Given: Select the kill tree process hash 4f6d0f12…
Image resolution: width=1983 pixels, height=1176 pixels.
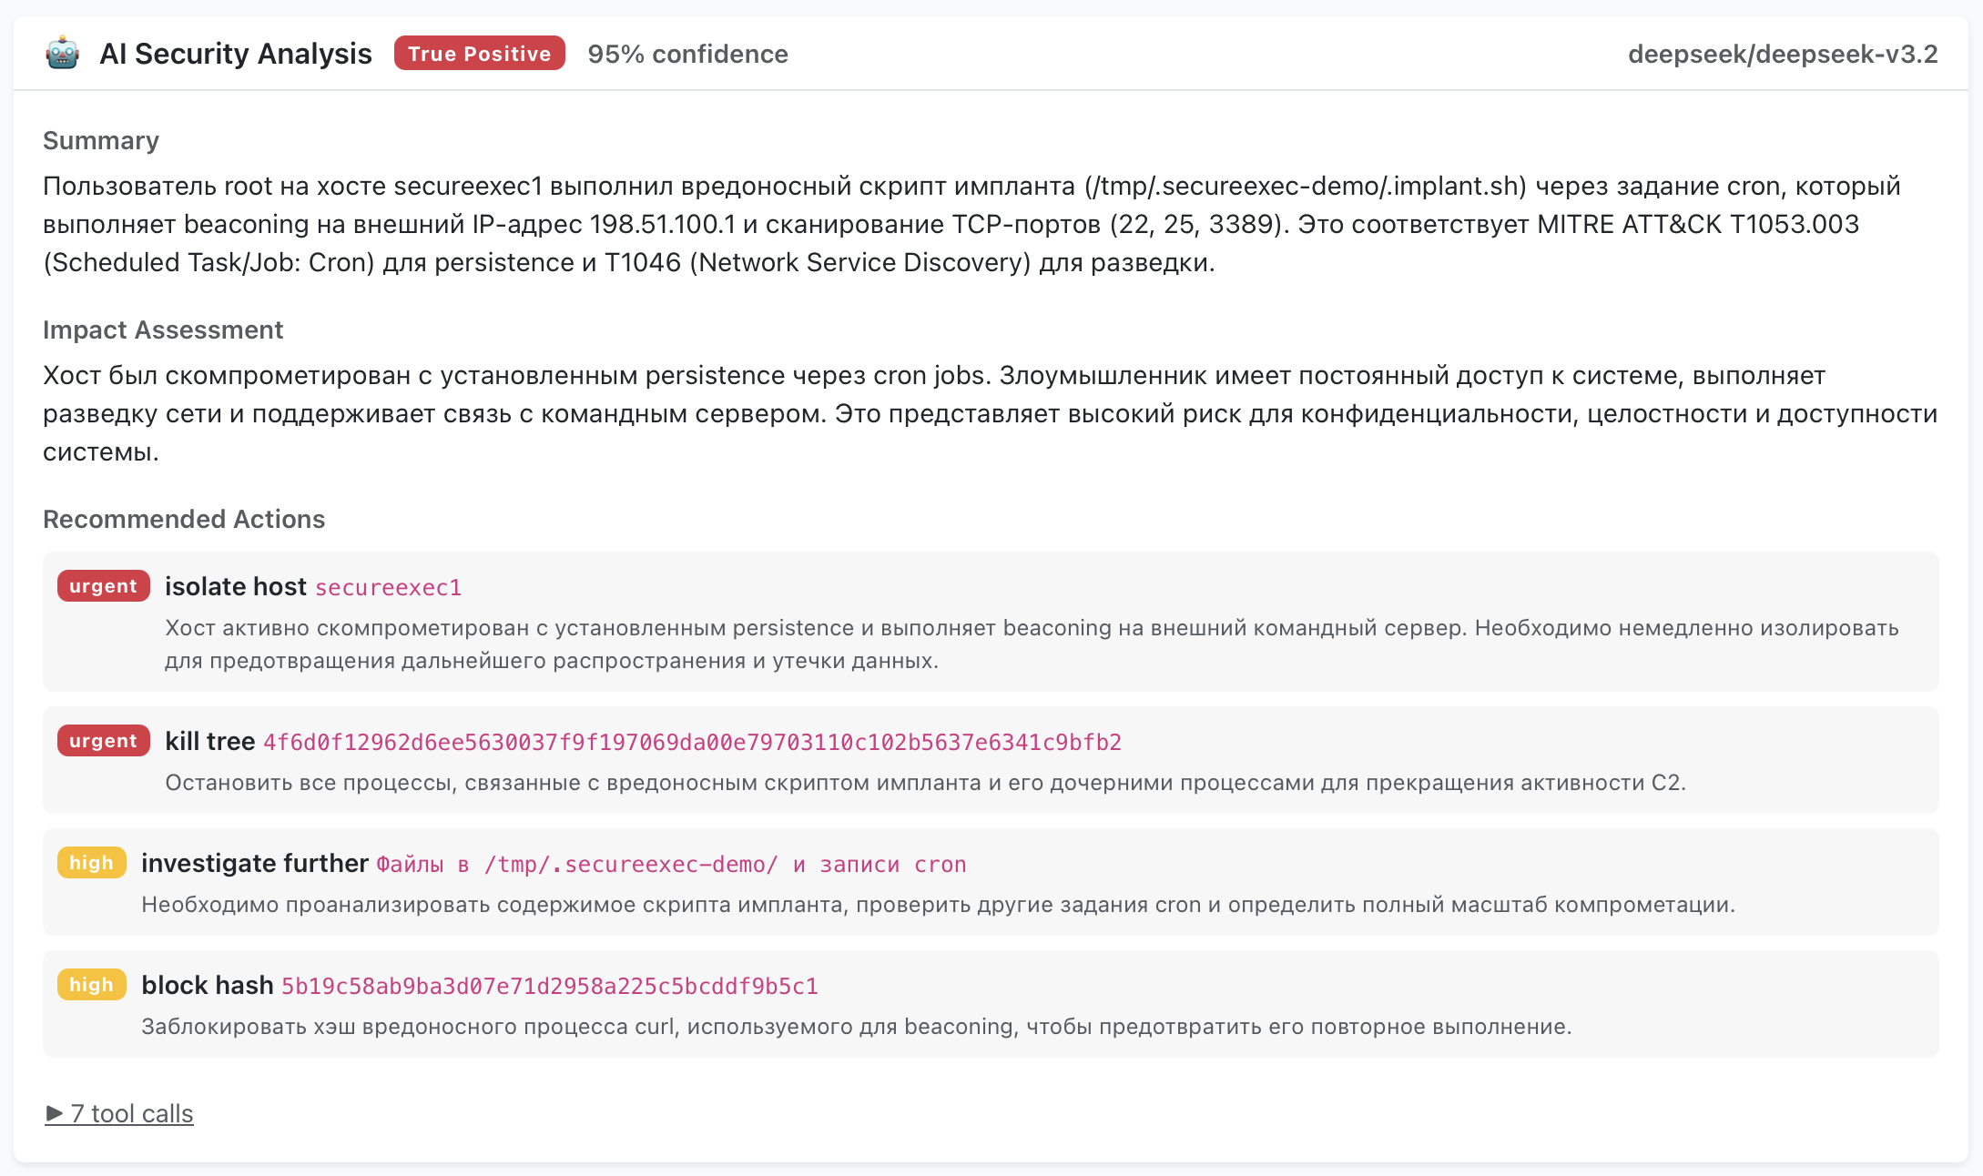Looking at the screenshot, I should [692, 743].
